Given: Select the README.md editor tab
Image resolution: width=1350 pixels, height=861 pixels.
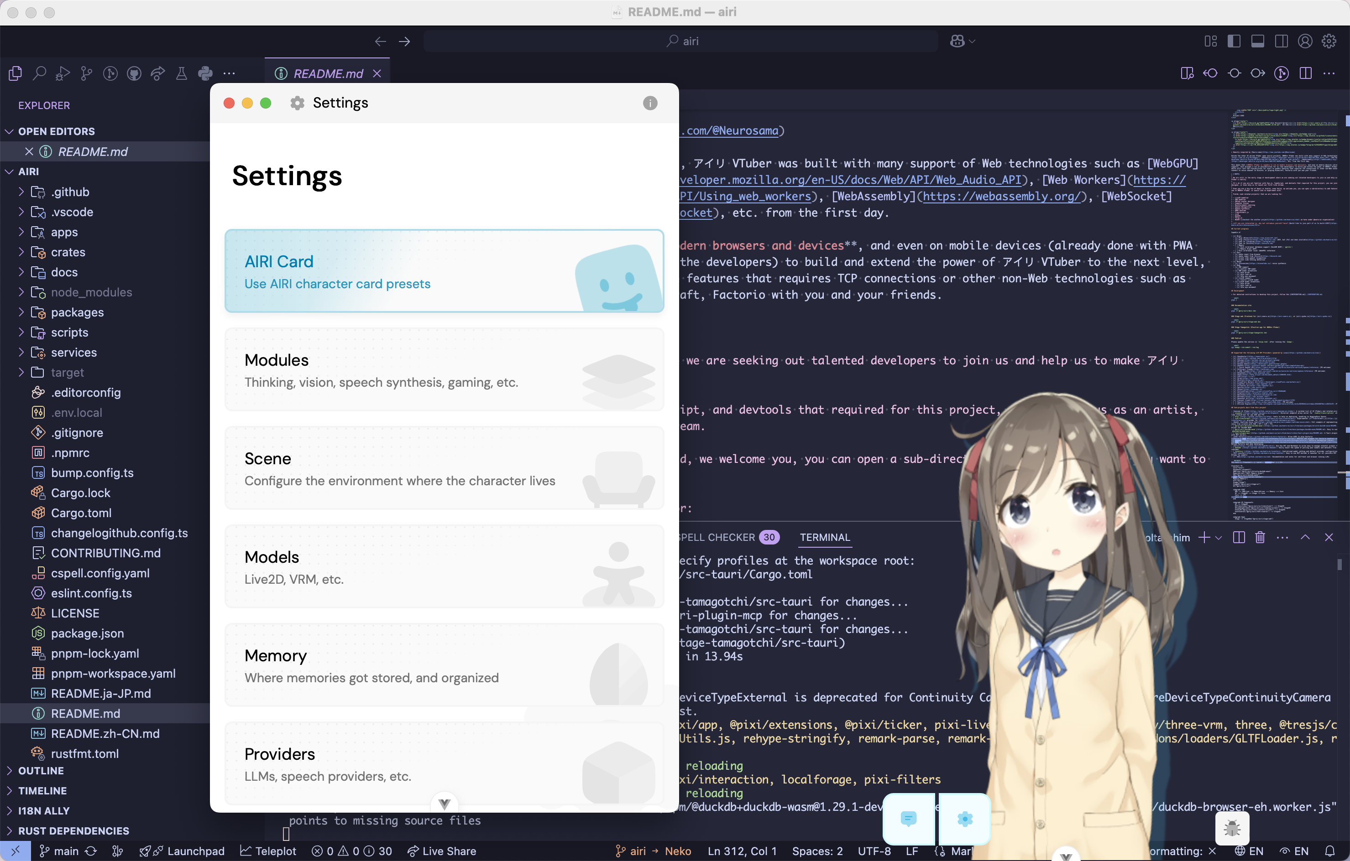Looking at the screenshot, I should click(327, 73).
